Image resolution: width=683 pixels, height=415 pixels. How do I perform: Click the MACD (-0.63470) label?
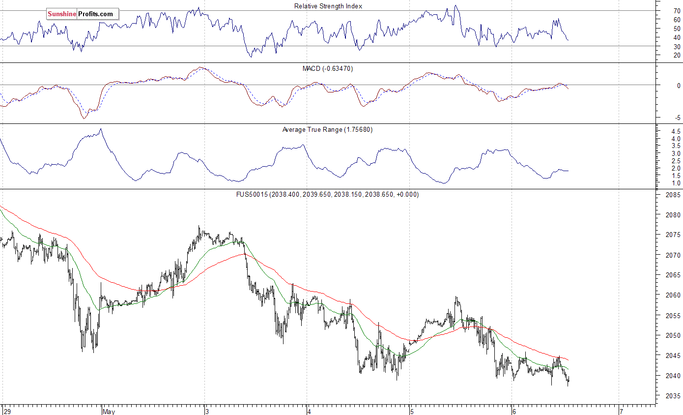coord(327,68)
